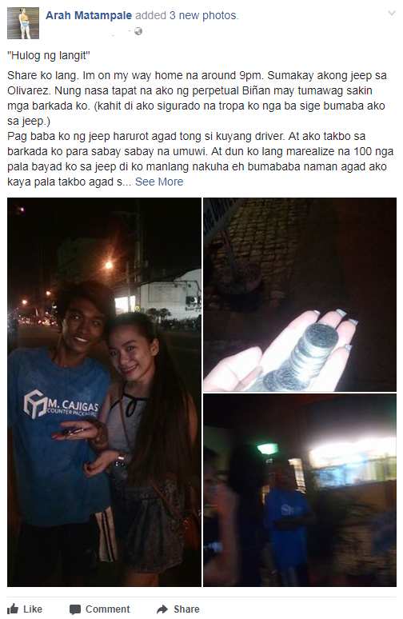Screen dimensions: 403x619
Task: Click the post body paragraph text
Action: pos(201,128)
